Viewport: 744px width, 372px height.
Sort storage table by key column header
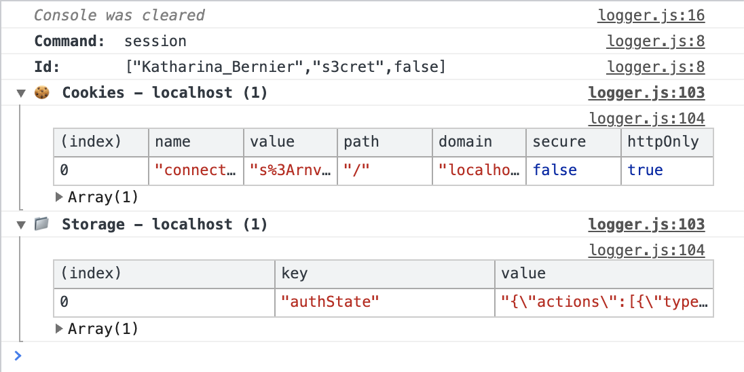[x=384, y=274]
